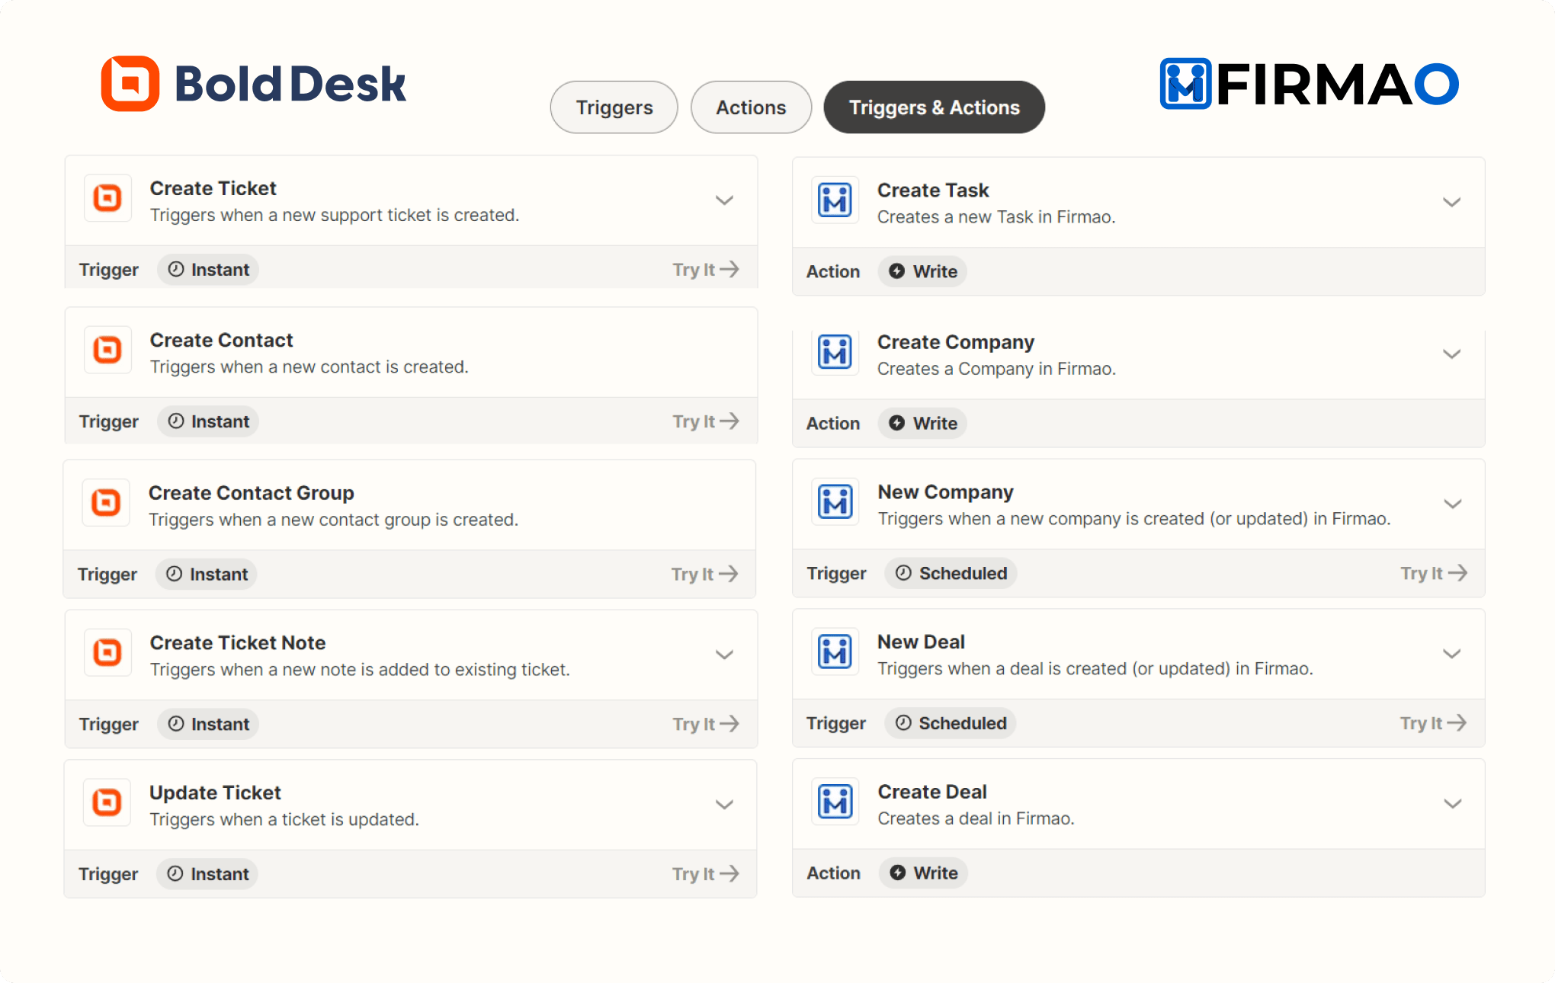The image size is (1555, 983).
Task: Click the Firmao icon on Create Company card
Action: [835, 352]
